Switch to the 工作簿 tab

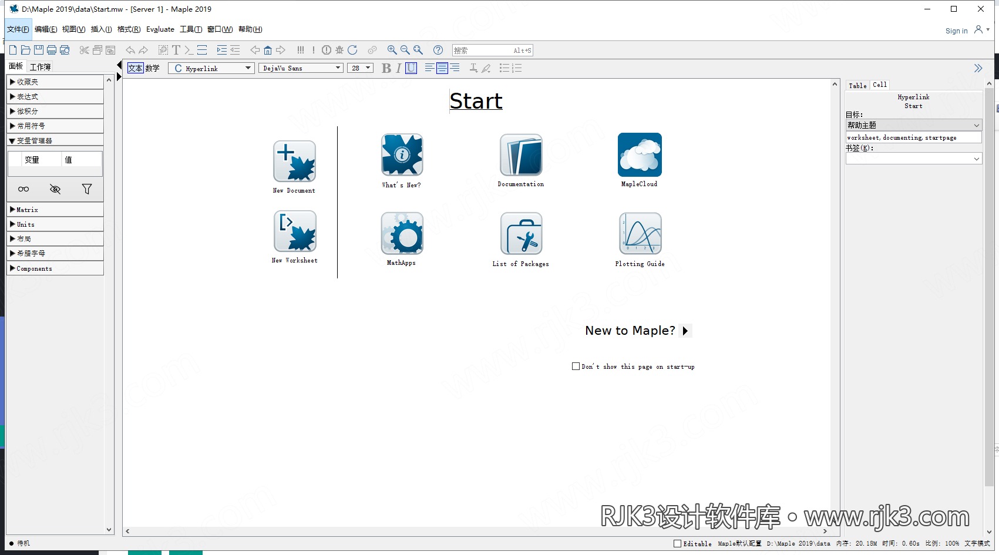[41, 66]
